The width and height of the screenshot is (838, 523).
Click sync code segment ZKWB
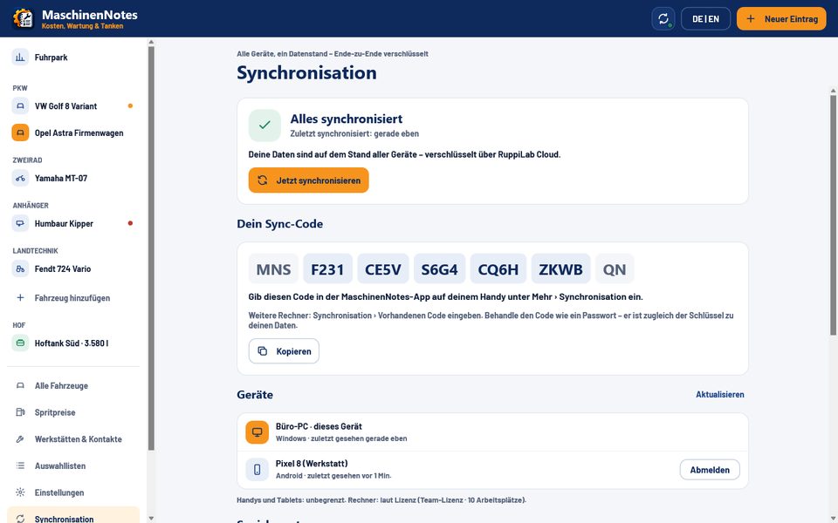coord(560,269)
